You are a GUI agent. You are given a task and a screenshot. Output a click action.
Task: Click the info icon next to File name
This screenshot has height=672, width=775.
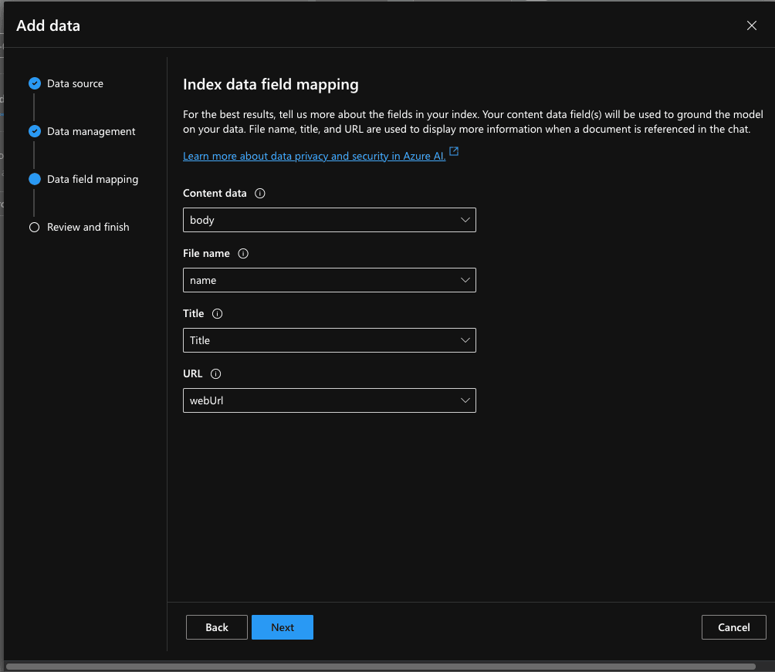point(243,254)
